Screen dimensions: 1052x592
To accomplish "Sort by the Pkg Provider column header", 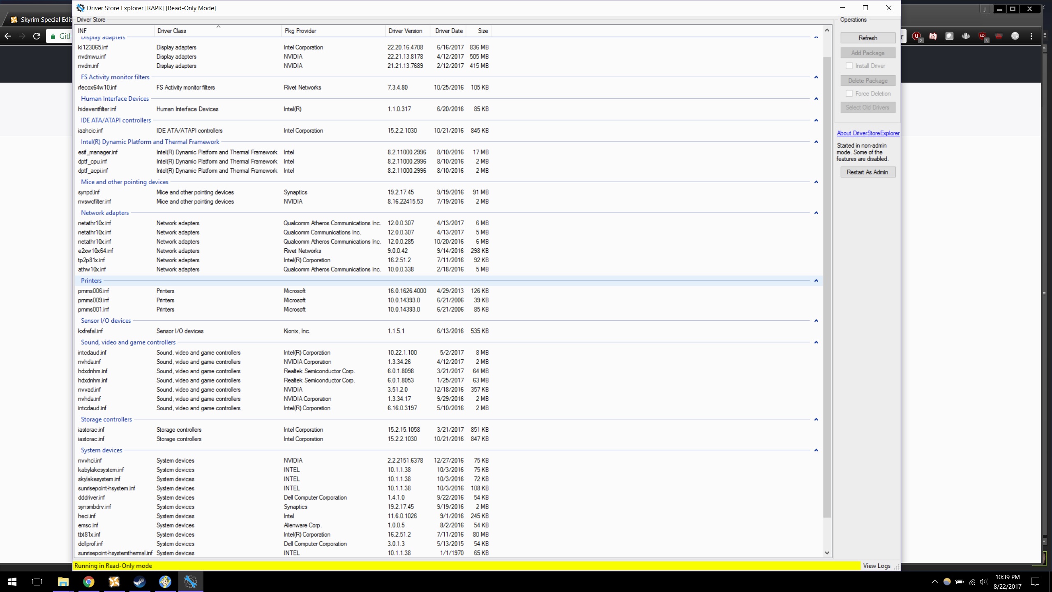I will click(334, 31).
